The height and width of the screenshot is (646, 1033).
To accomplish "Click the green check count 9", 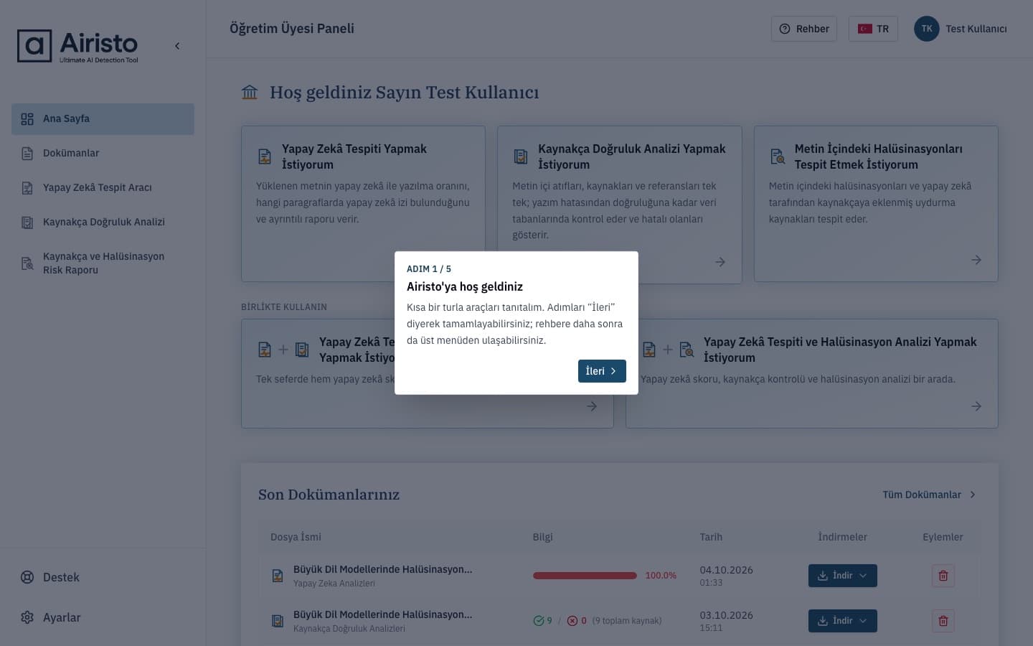I will pyautogui.click(x=543, y=621).
